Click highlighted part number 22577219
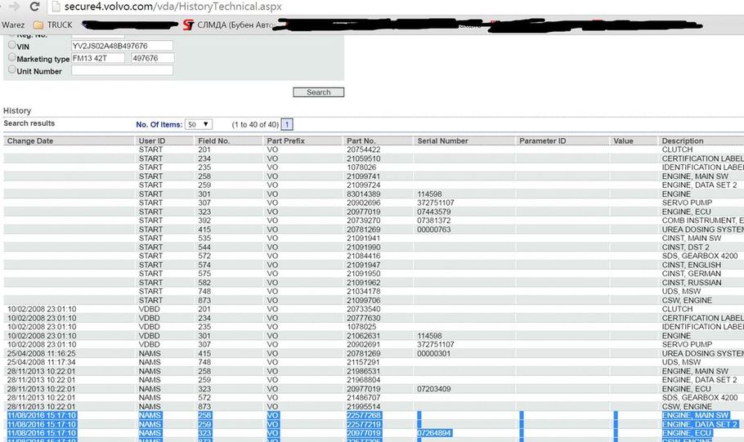This screenshot has height=442, width=744. coord(364,425)
